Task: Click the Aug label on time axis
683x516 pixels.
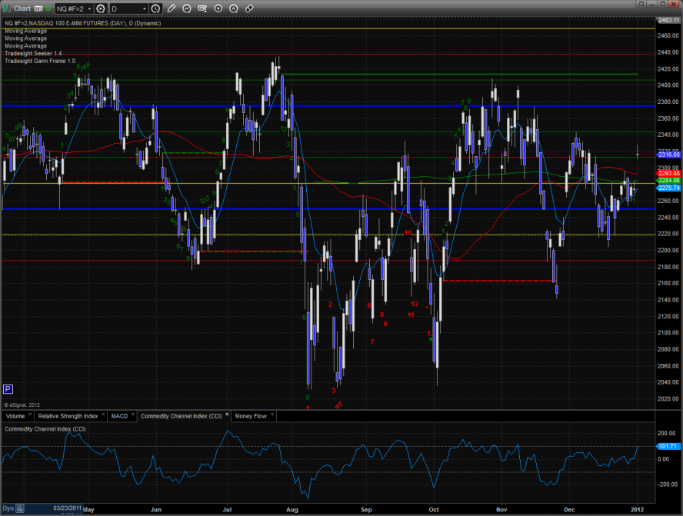Action: coord(292,510)
